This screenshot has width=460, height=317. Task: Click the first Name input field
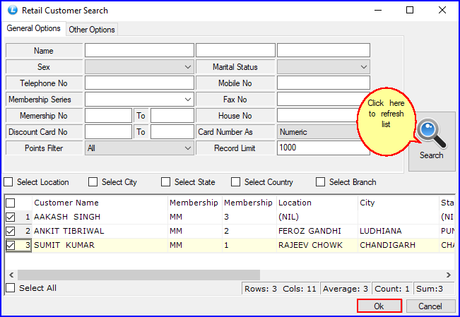tap(139, 50)
